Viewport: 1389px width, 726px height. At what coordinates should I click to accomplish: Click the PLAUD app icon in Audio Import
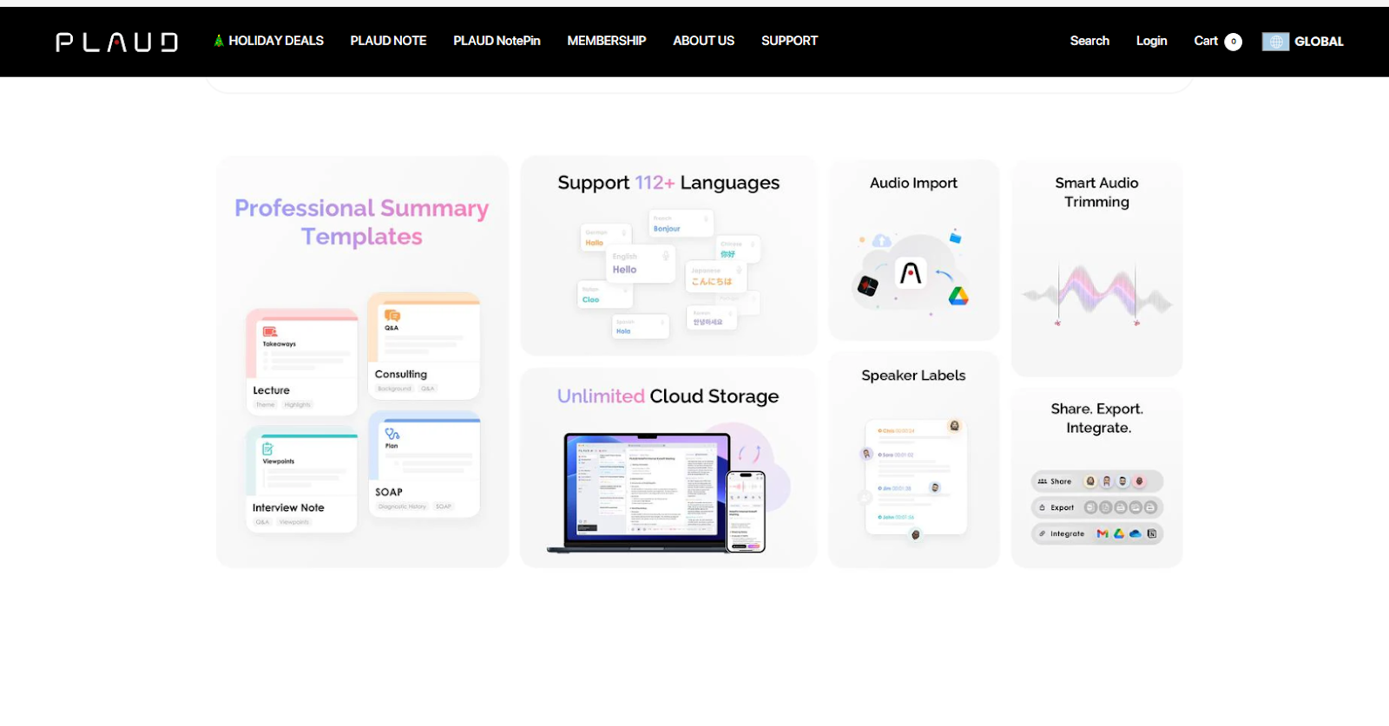911,274
